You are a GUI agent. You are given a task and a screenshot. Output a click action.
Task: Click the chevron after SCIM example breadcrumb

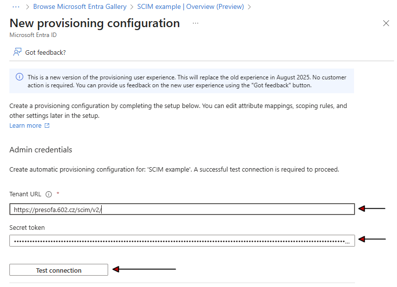249,7
